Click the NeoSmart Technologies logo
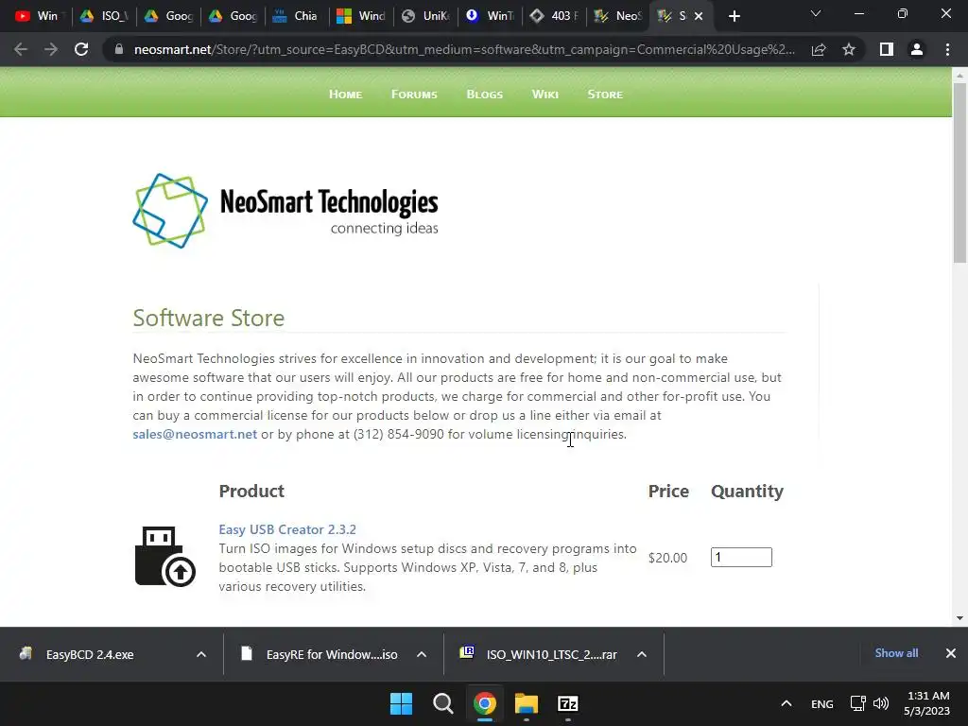This screenshot has width=968, height=726. pyautogui.click(x=285, y=211)
